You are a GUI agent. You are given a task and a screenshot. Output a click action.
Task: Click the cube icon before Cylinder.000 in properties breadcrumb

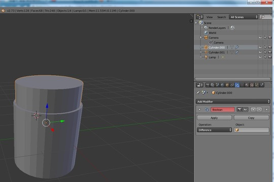coord(213,93)
